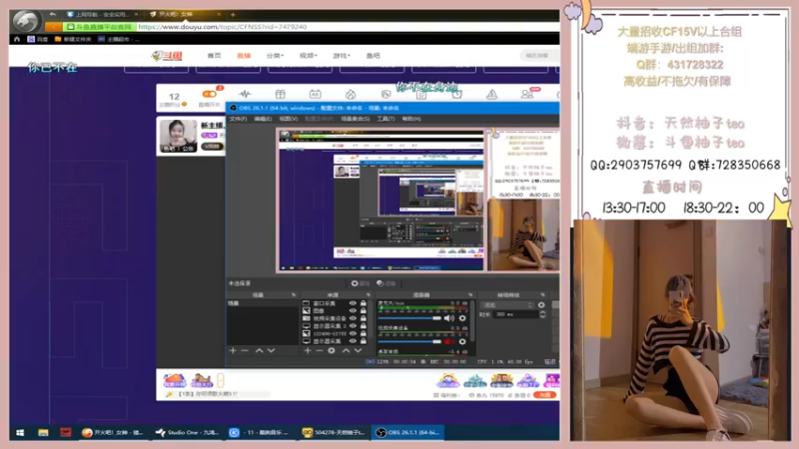Open the 分类 dropdown in Douyu navigation
Viewport: 799px width, 449px height.
click(275, 56)
